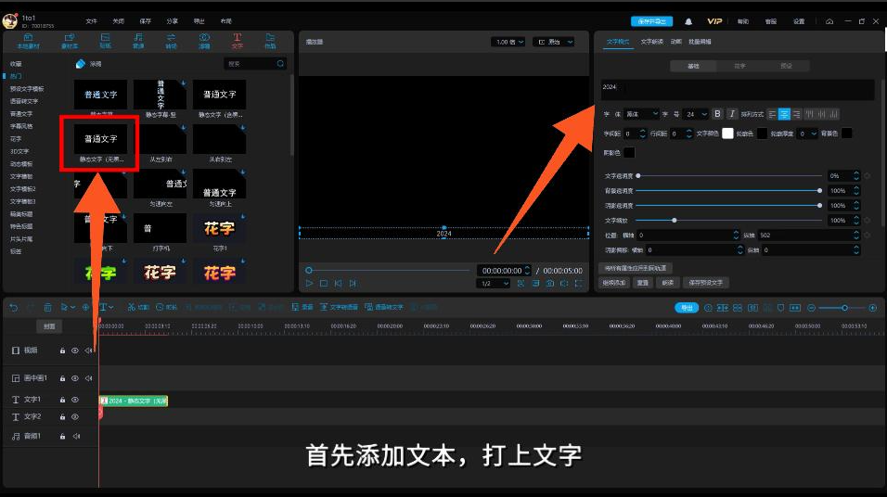The width and height of the screenshot is (887, 497).
Task: Click the user avatar icon
Action: click(10, 21)
